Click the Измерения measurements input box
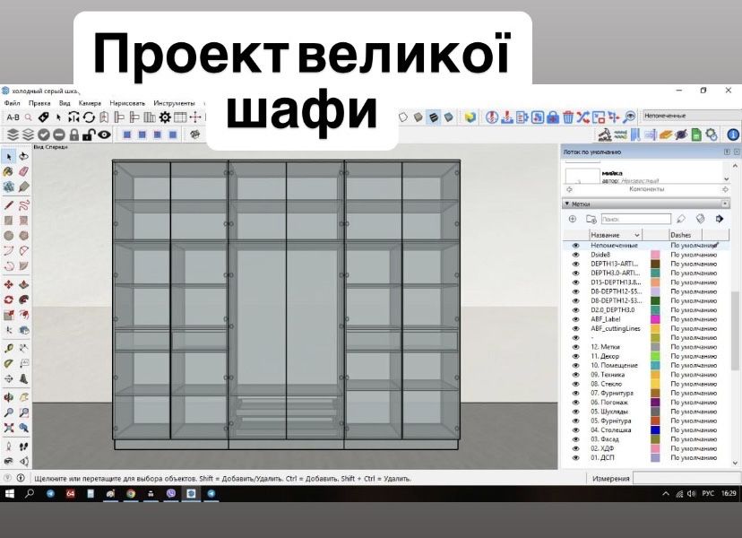 [686, 478]
